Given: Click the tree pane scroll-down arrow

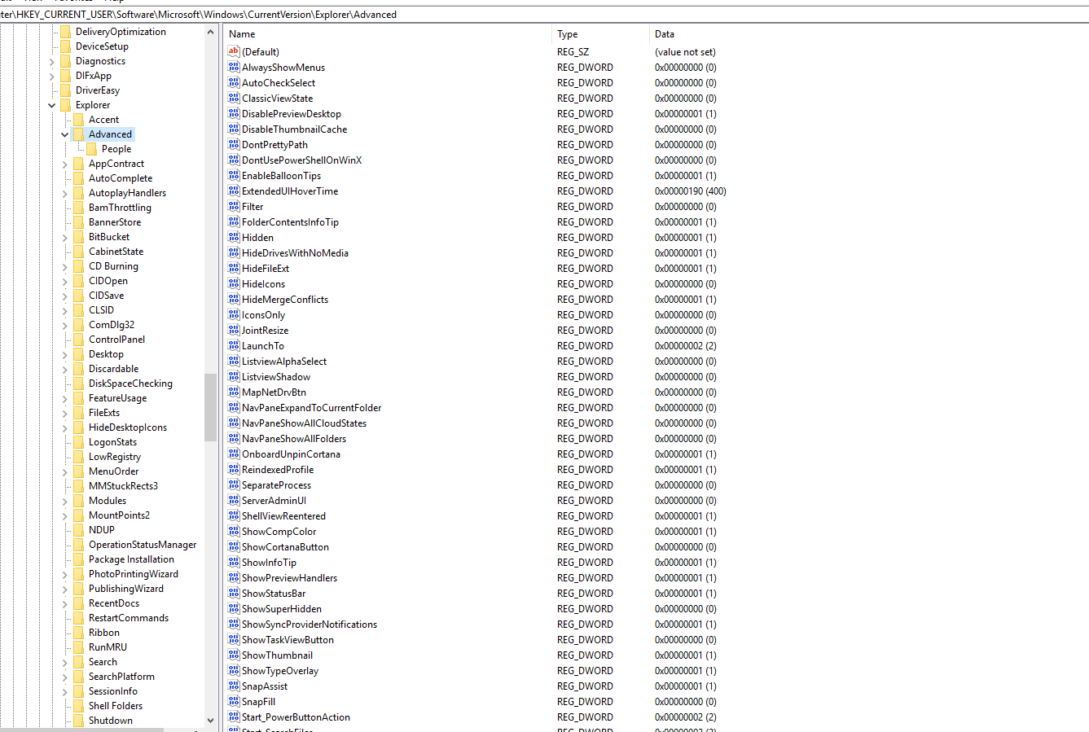Looking at the screenshot, I should (211, 721).
